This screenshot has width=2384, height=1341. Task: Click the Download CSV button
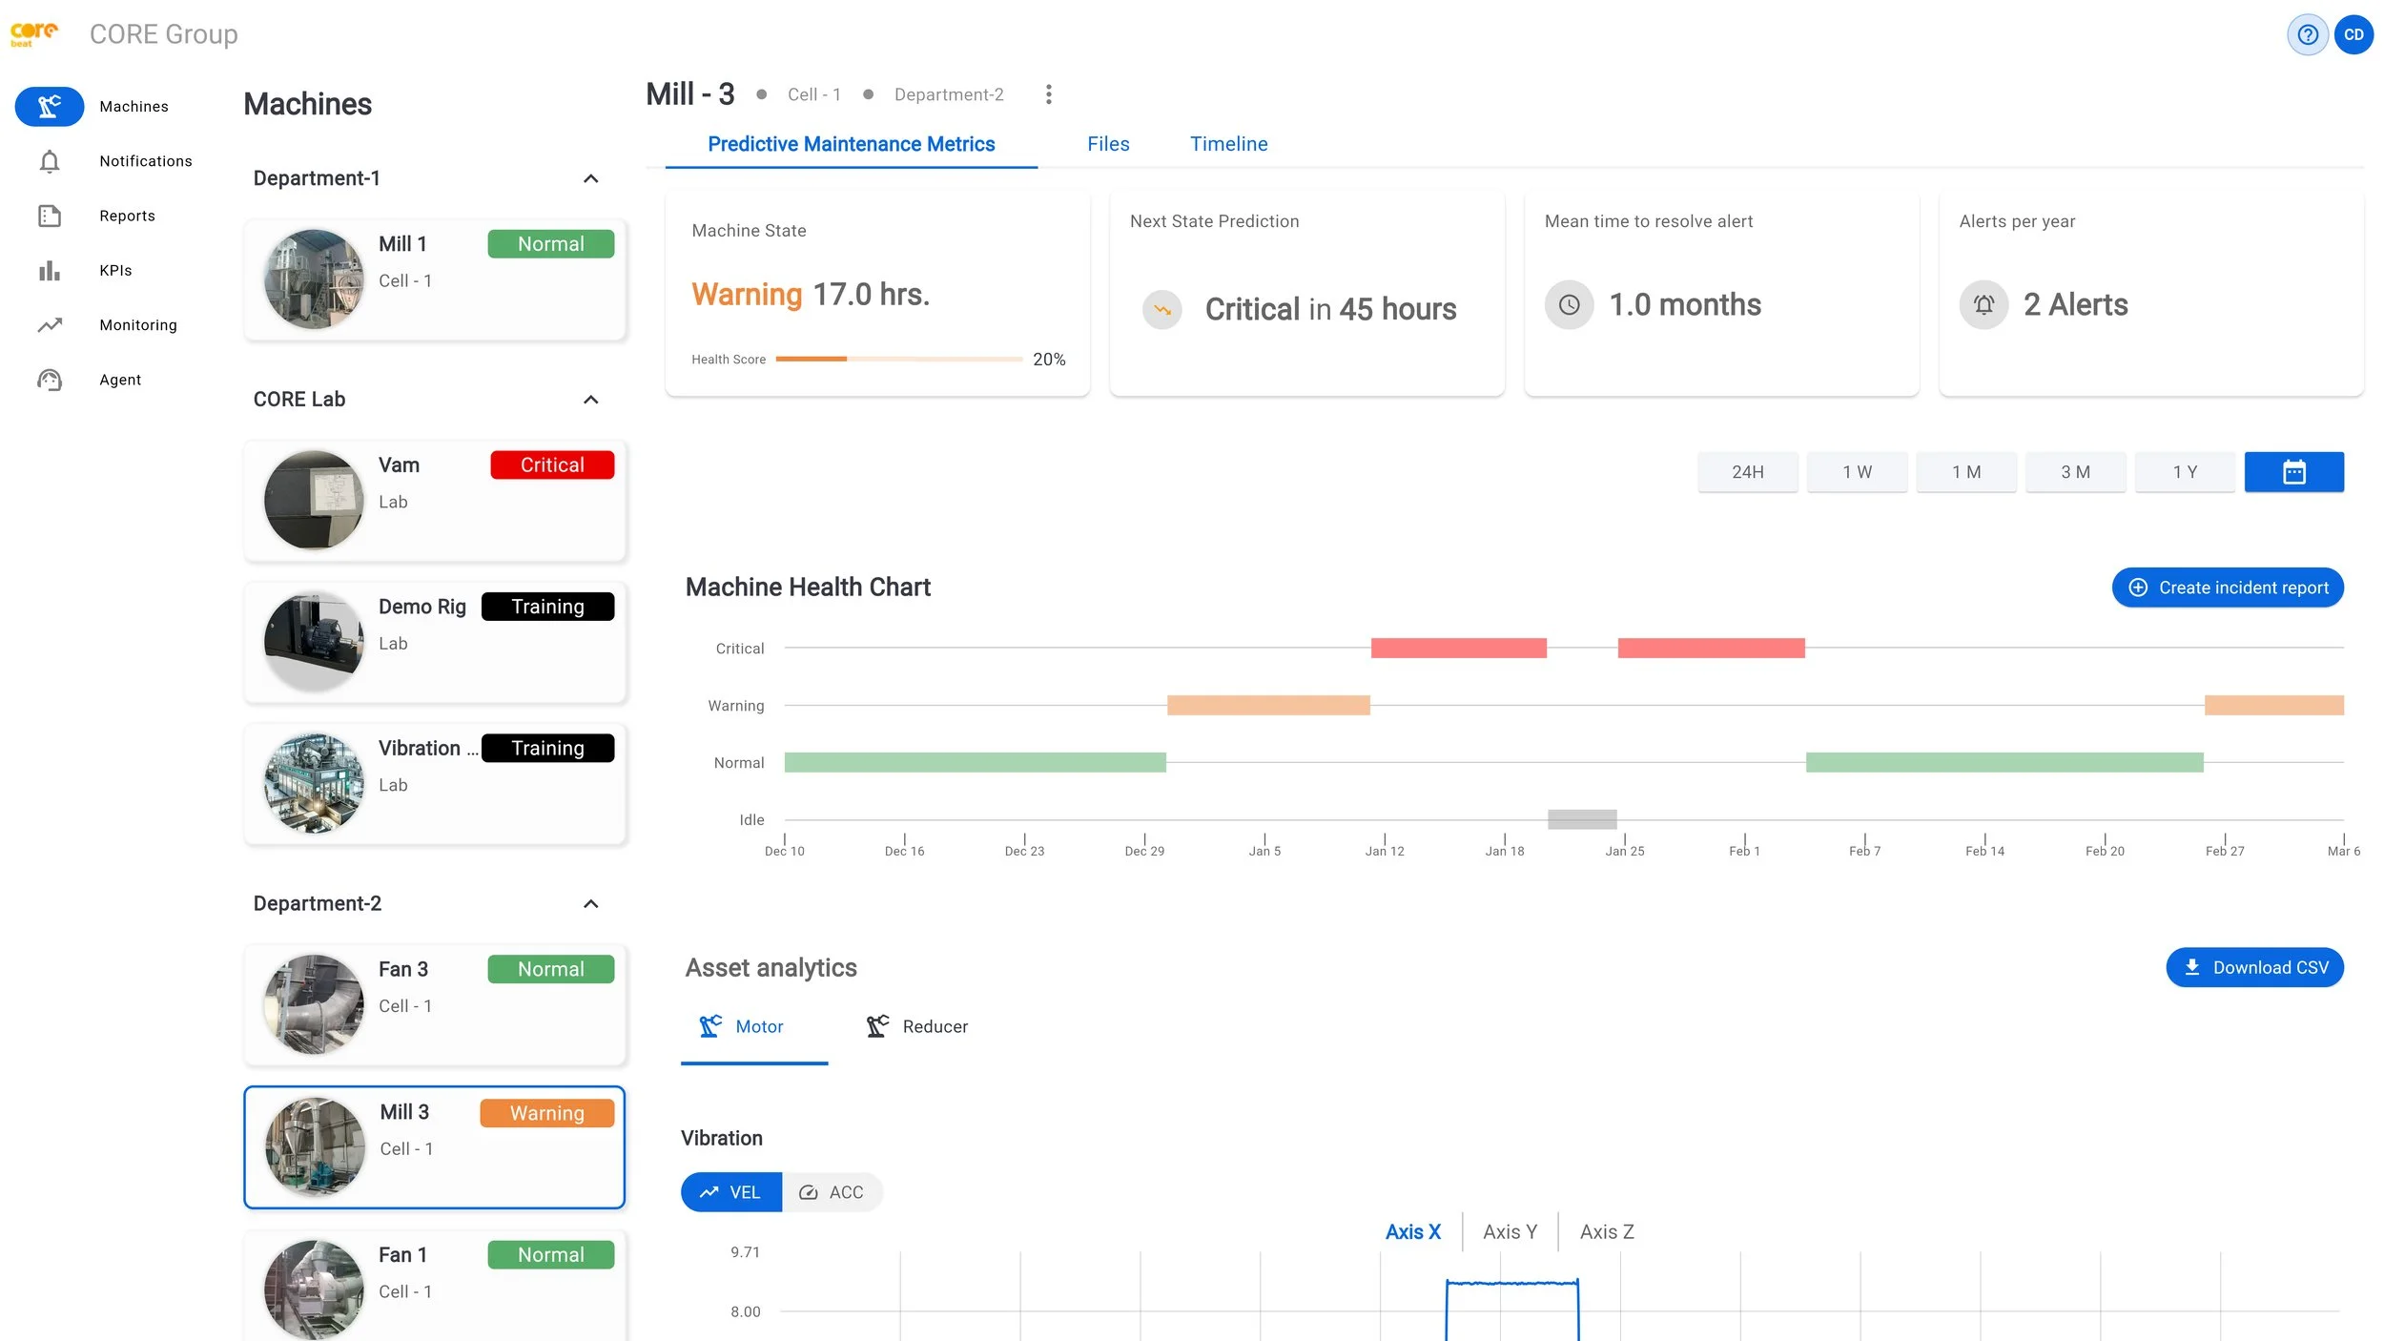2254,967
